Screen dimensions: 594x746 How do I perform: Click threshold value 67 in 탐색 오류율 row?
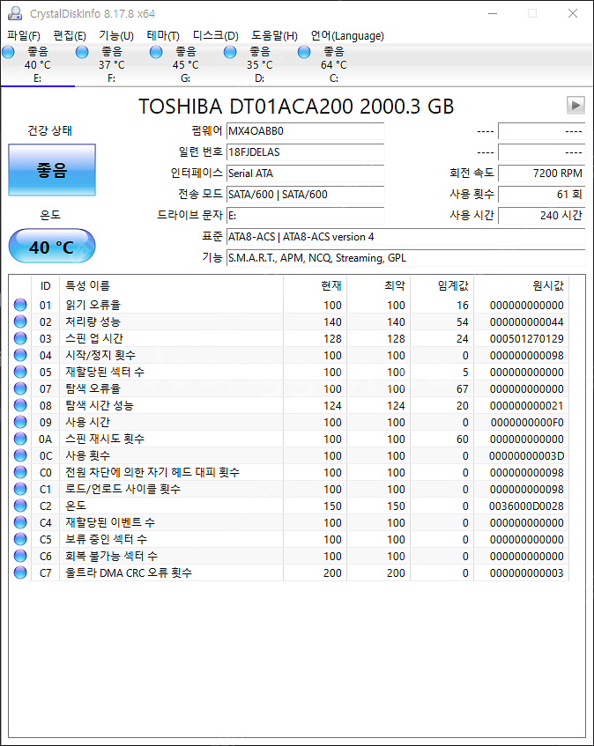coord(462,389)
